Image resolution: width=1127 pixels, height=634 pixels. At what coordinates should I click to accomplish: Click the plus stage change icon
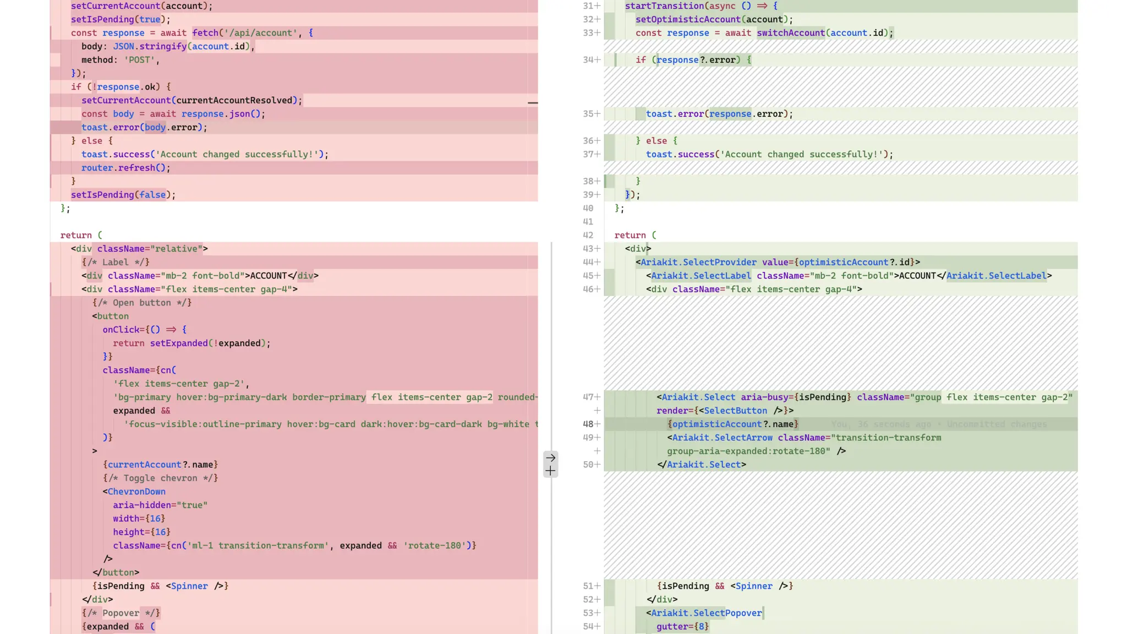[550, 471]
